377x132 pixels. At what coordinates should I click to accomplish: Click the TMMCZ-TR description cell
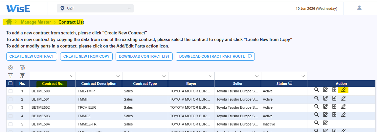99,124
